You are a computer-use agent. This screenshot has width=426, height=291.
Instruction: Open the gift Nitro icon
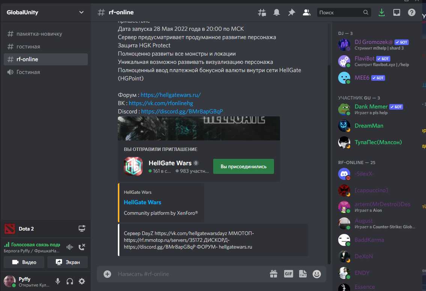(274, 274)
